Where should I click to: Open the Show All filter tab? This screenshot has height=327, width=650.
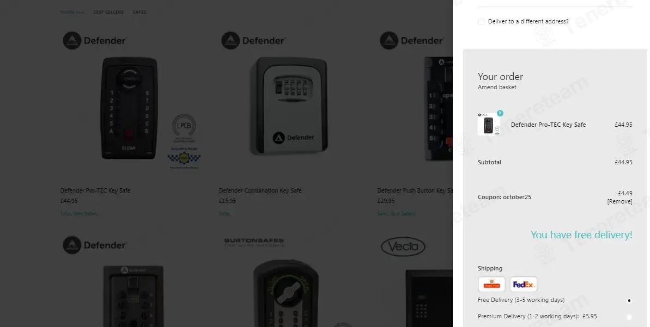pos(72,12)
